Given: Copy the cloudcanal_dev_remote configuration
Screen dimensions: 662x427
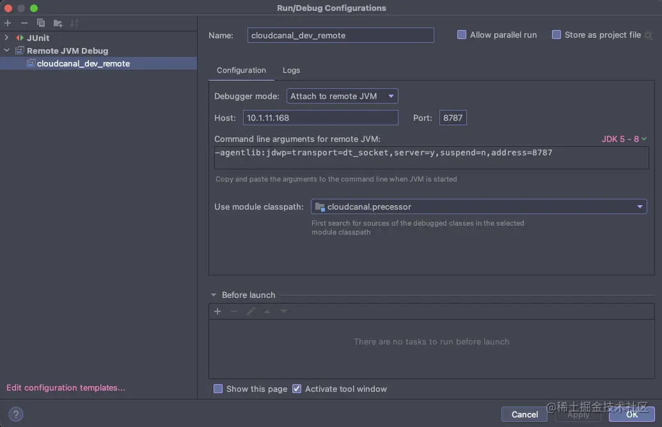Looking at the screenshot, I should click(41, 23).
